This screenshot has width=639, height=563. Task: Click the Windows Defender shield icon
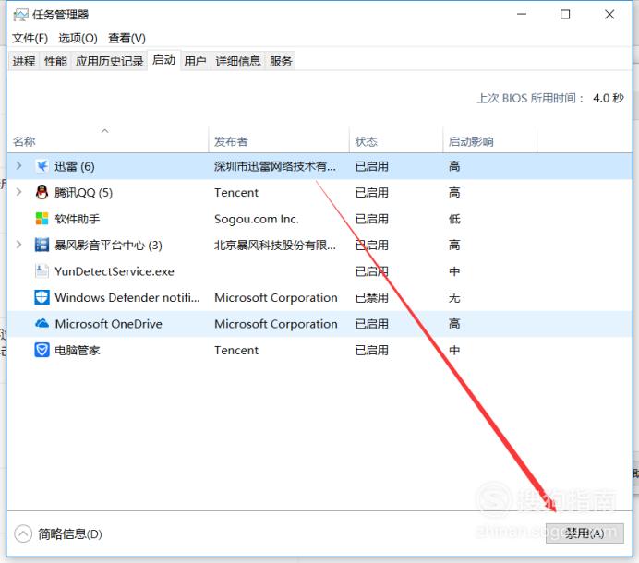(42, 297)
